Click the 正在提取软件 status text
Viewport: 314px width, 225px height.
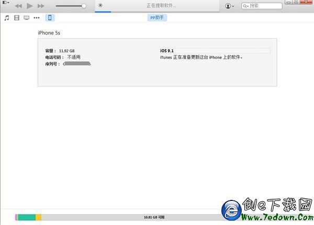pyautogui.click(x=161, y=6)
